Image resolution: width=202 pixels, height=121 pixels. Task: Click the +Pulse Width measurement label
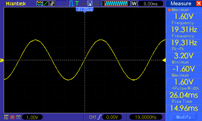pos(185,88)
